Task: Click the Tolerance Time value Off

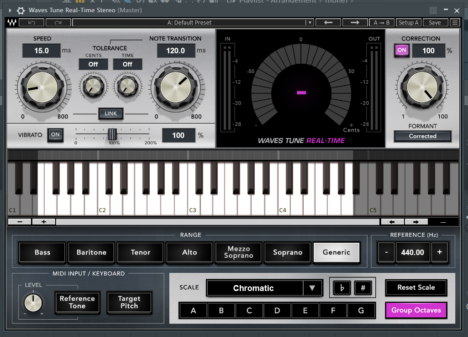Action: tap(127, 64)
